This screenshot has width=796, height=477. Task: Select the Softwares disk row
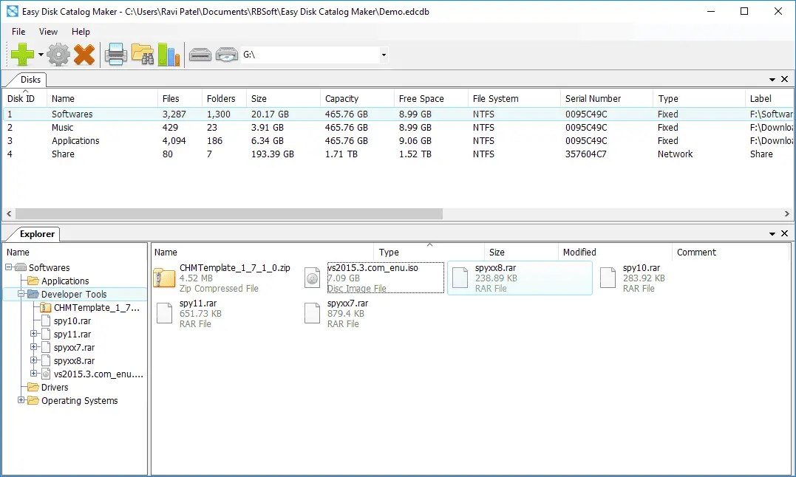398,114
